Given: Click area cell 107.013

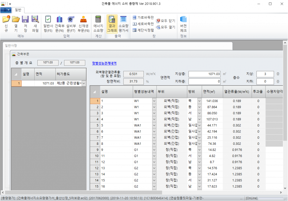Looking at the screenshot, I should [212, 119].
